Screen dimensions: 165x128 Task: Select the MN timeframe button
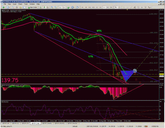coord(111,7)
